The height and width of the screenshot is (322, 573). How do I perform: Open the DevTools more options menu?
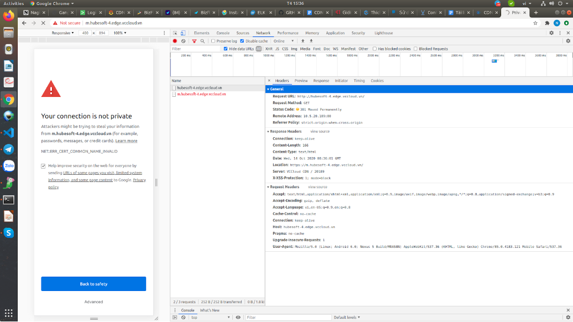click(560, 33)
